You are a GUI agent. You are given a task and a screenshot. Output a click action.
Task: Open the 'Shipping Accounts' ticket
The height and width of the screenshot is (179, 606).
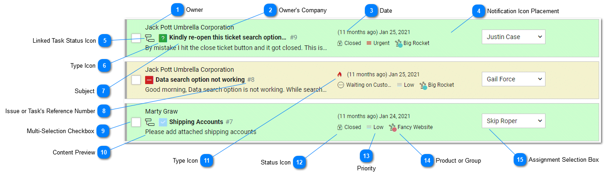click(x=196, y=122)
